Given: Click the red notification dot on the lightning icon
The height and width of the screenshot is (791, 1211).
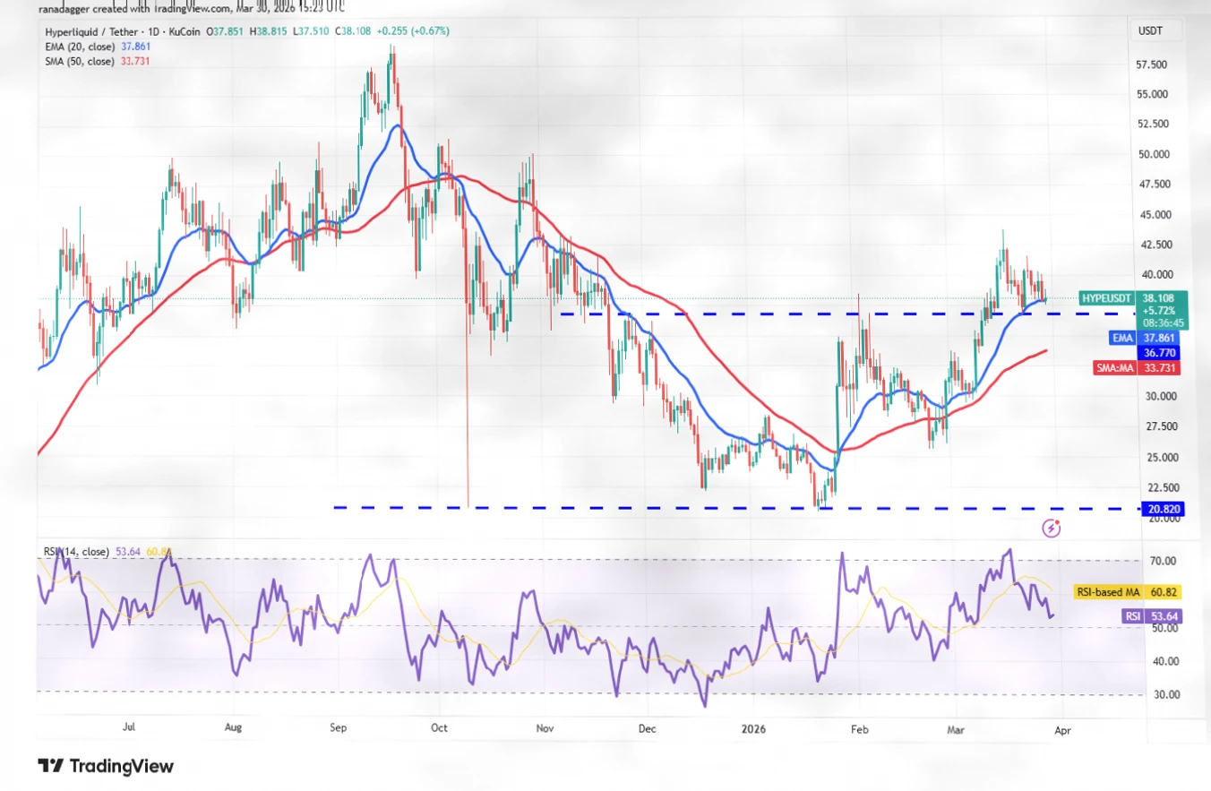Looking at the screenshot, I should [1059, 520].
